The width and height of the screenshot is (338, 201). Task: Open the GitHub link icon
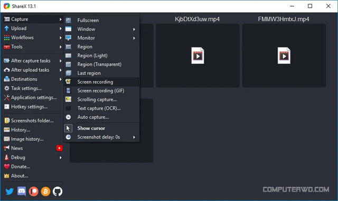[x=58, y=192]
